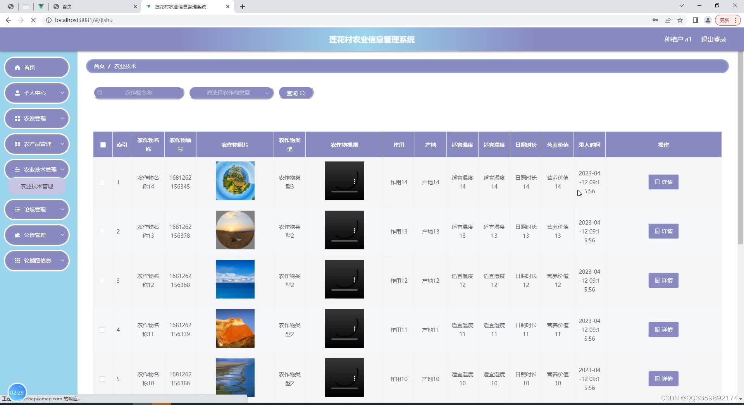Click the video progress bar in row 3
This screenshot has height=405, width=744.
click(344, 290)
